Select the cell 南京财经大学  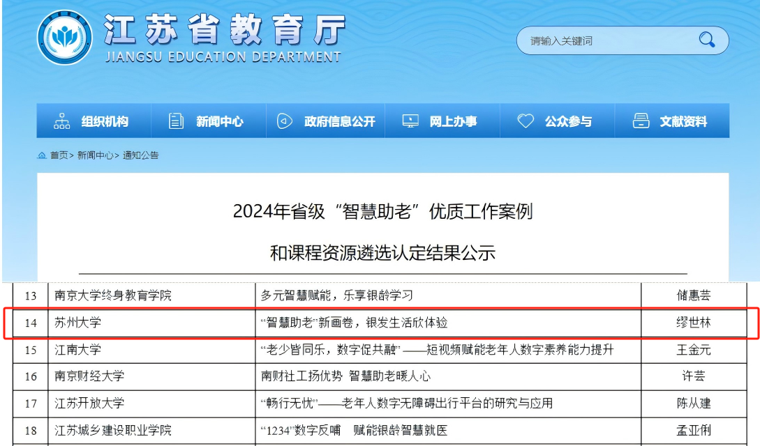[x=151, y=376]
